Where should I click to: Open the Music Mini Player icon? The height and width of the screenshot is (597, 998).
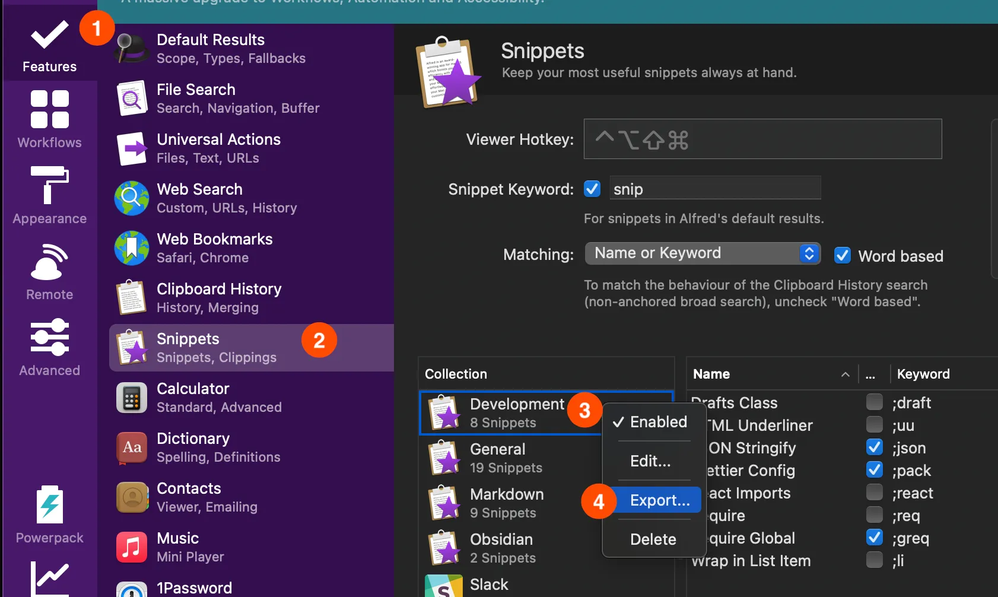coord(132,547)
